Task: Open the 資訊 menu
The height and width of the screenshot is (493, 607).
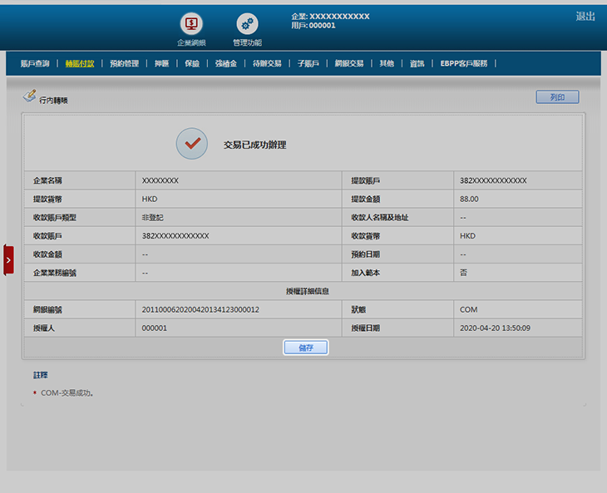Action: [x=417, y=63]
